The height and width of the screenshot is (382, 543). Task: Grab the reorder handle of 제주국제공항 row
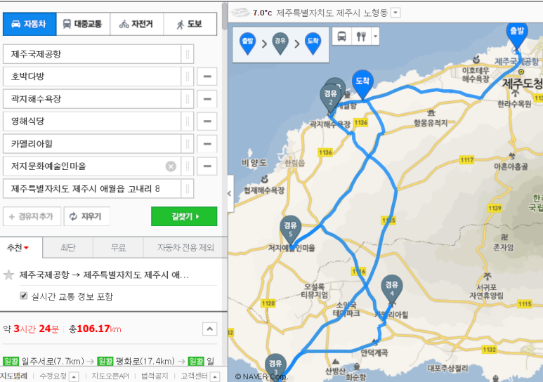tap(188, 54)
